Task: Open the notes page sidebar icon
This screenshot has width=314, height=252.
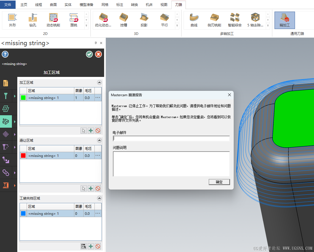Action: (x=6, y=83)
